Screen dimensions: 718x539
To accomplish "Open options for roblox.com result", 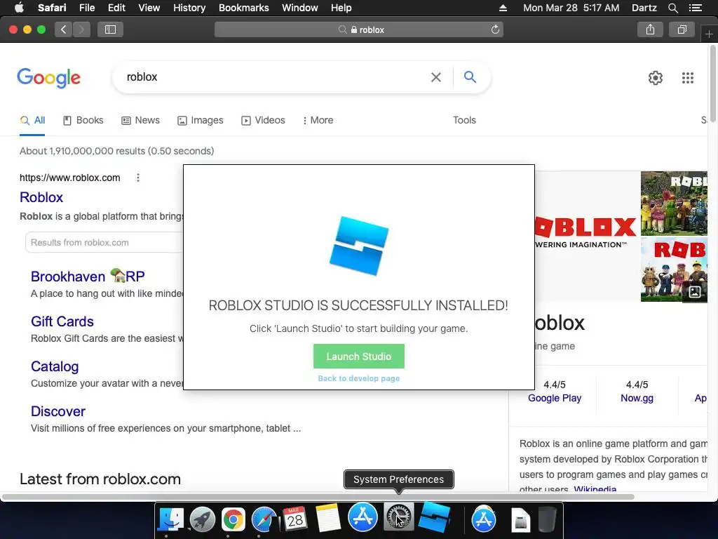I will (x=138, y=178).
